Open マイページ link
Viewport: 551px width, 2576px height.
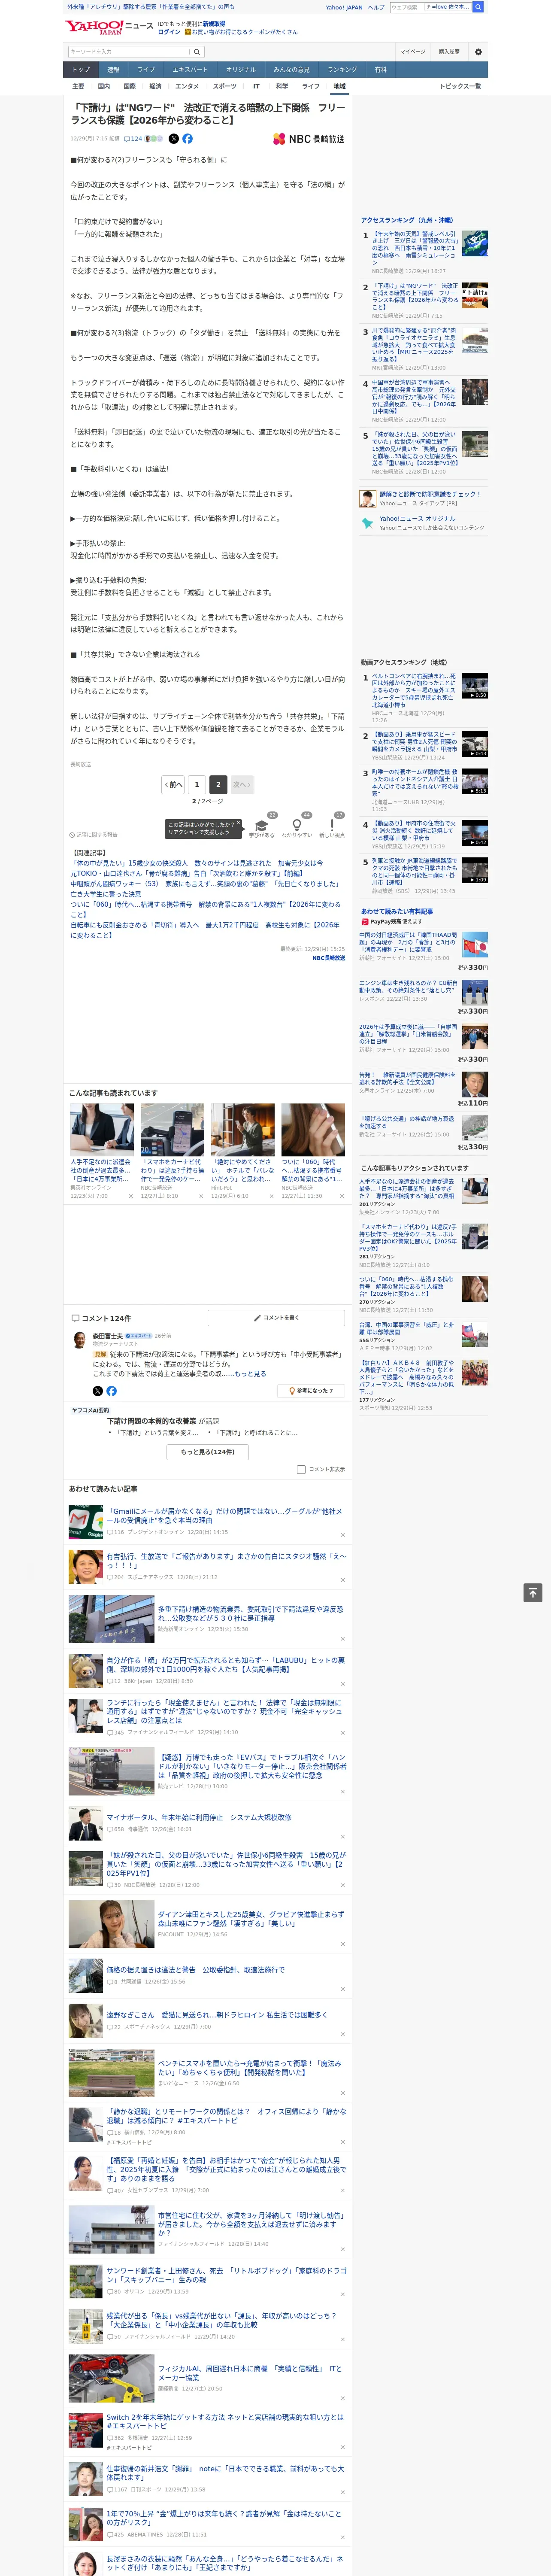pyautogui.click(x=412, y=51)
